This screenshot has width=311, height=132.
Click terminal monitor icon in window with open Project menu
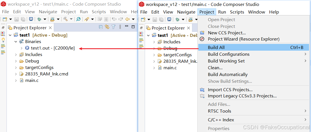point(169,19)
